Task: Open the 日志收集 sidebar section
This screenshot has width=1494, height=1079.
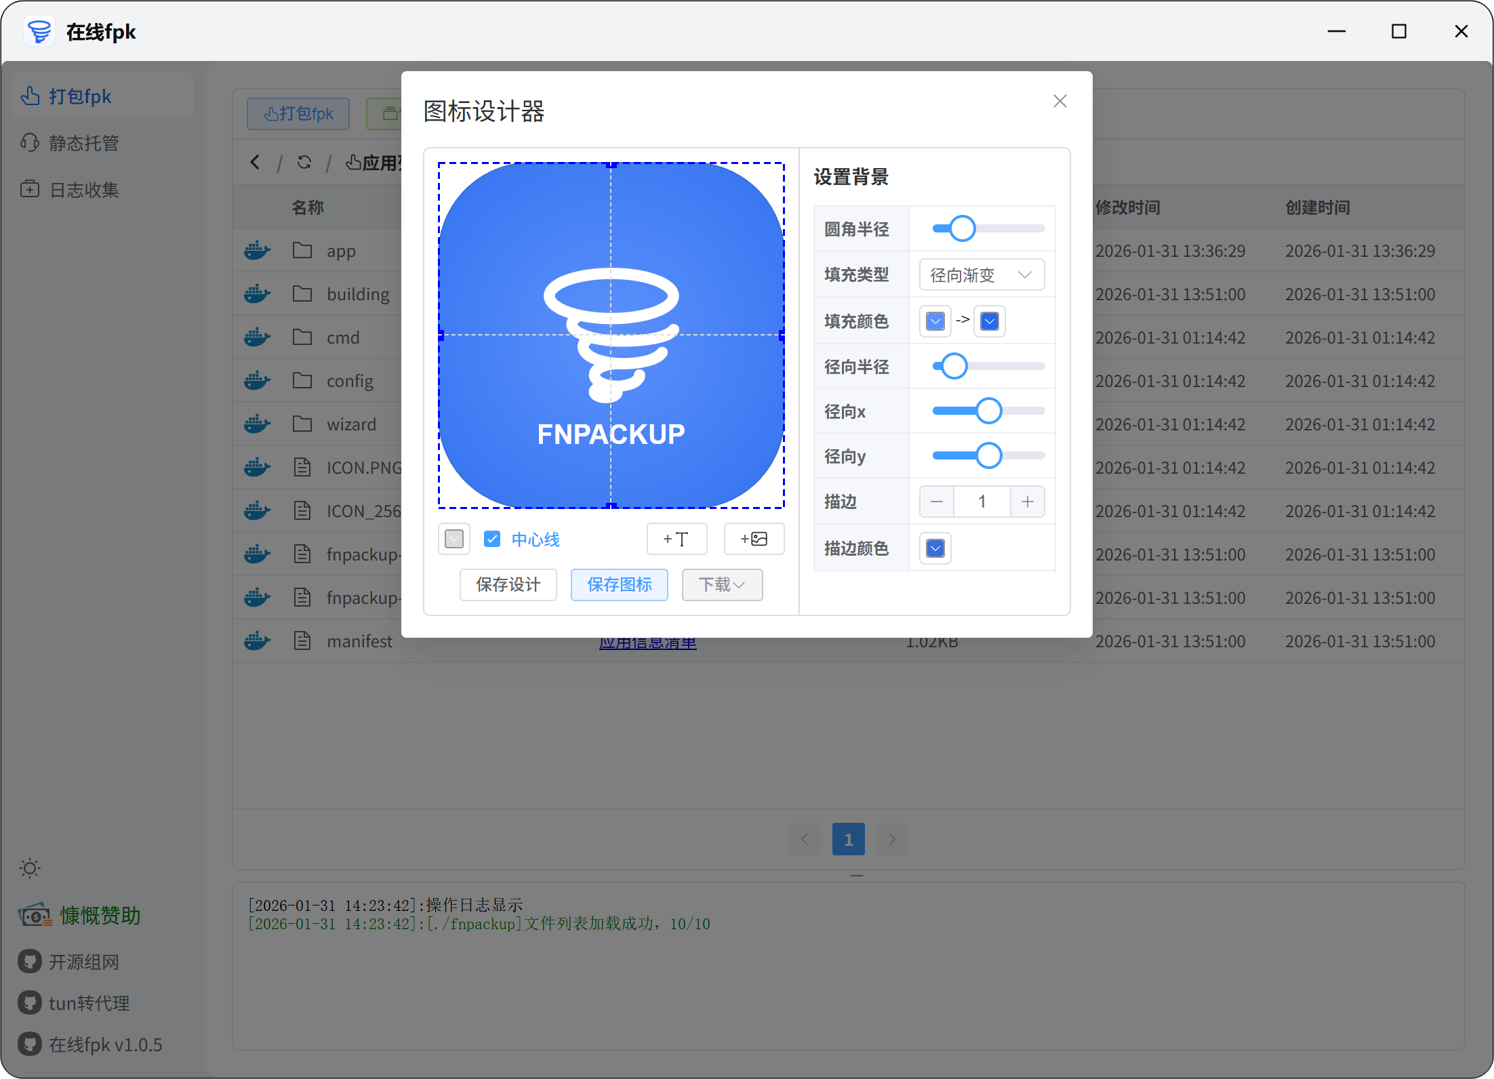Action: (x=30, y=189)
